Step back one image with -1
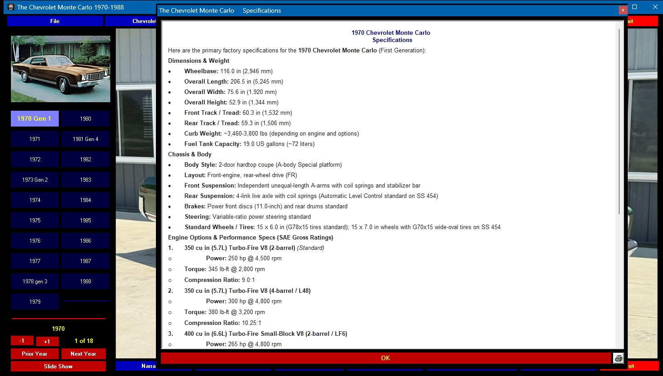Viewport: 663px width, 376px height. point(22,341)
